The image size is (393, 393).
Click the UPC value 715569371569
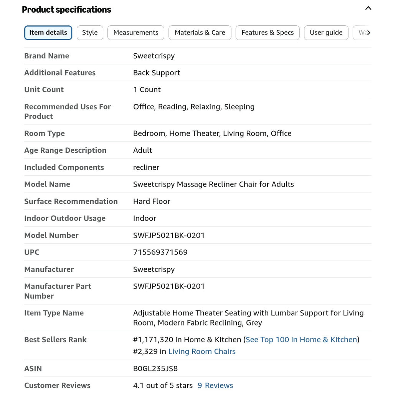(160, 252)
